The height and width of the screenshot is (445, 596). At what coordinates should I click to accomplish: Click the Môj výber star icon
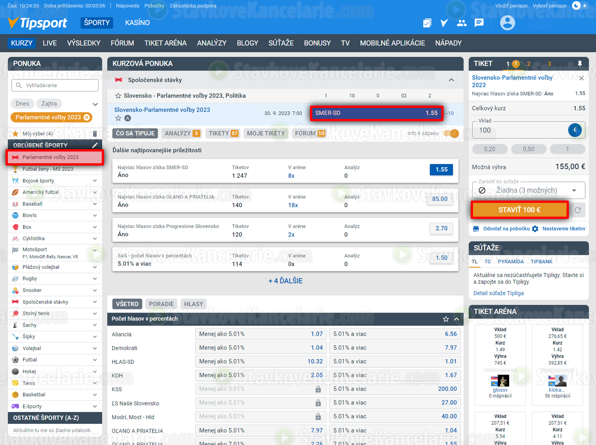(15, 134)
